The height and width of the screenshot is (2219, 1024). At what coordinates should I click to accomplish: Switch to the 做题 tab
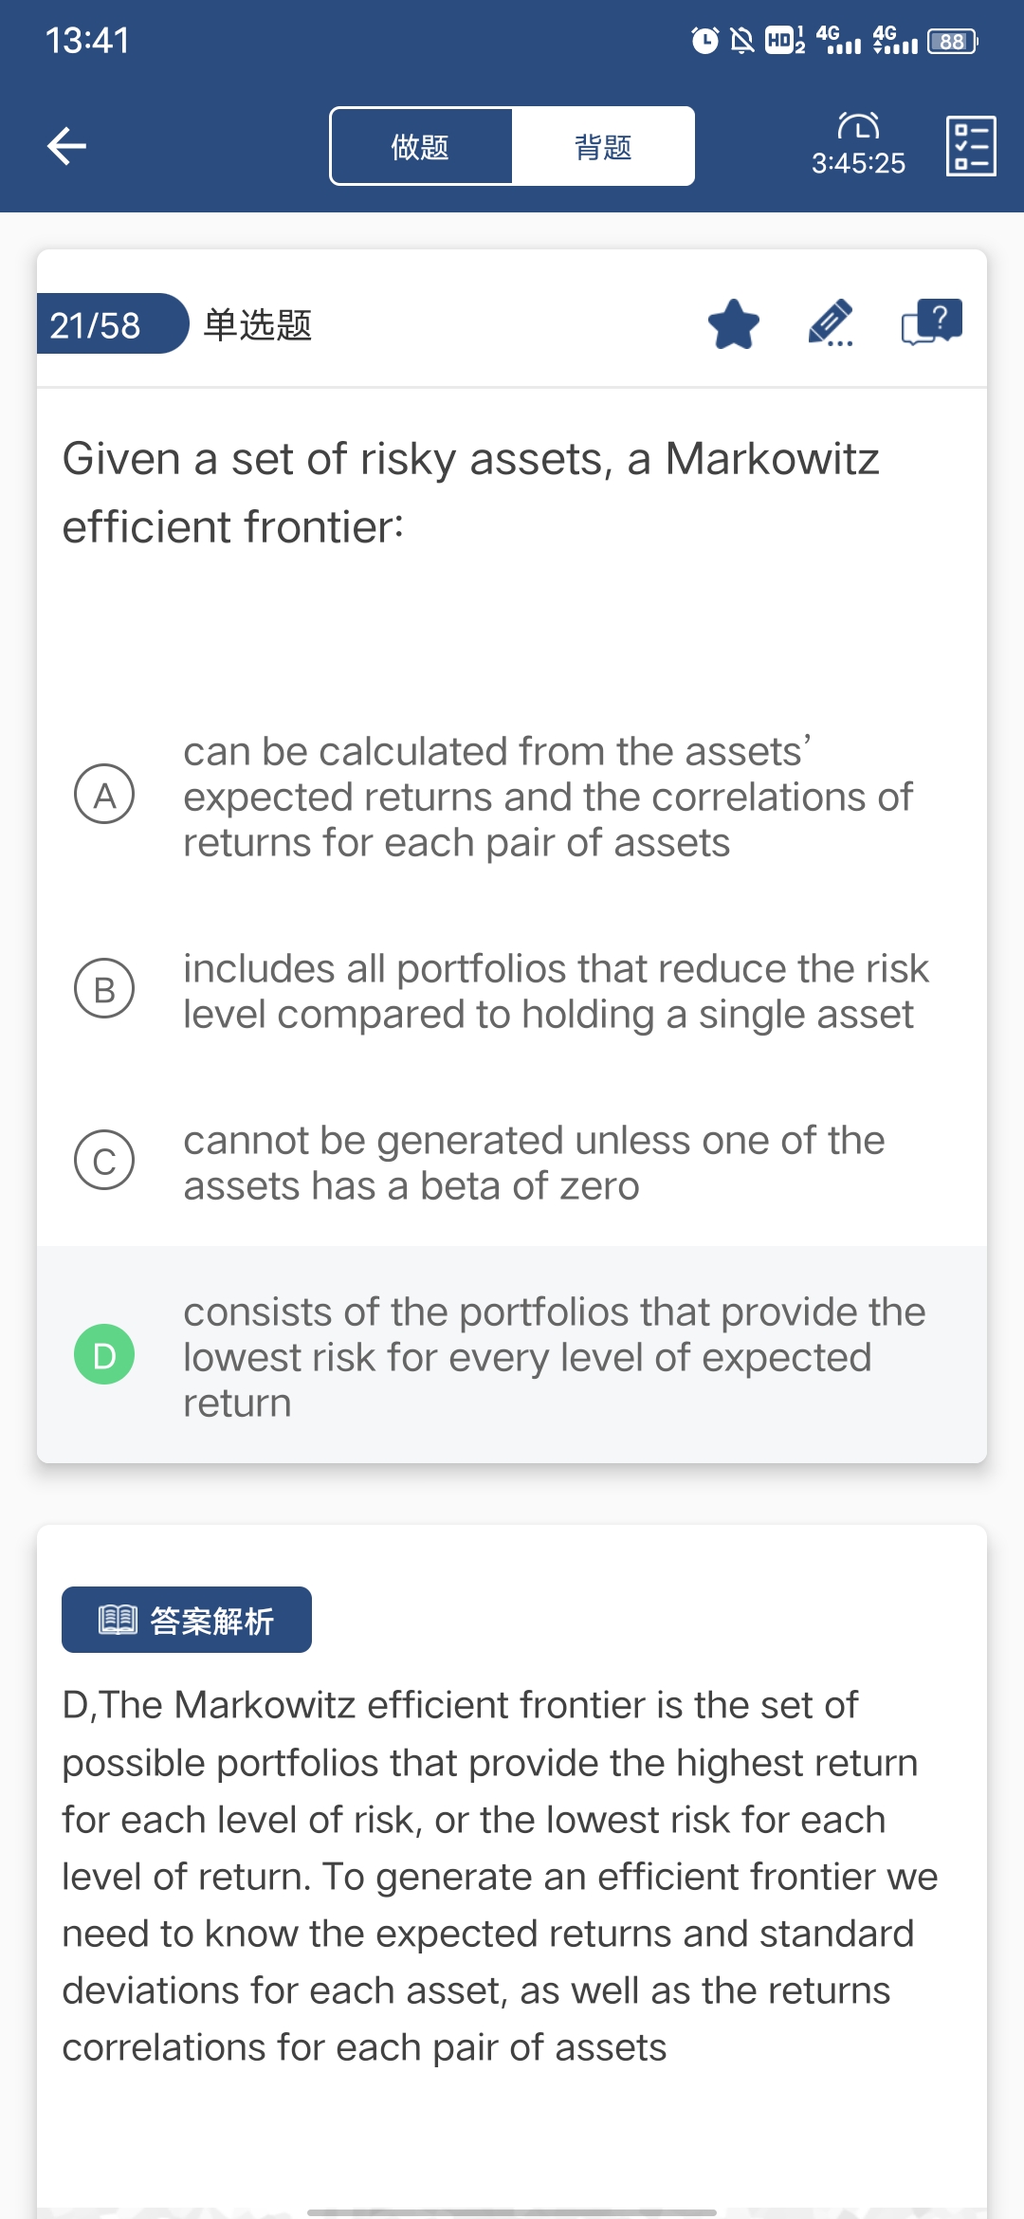tap(421, 147)
